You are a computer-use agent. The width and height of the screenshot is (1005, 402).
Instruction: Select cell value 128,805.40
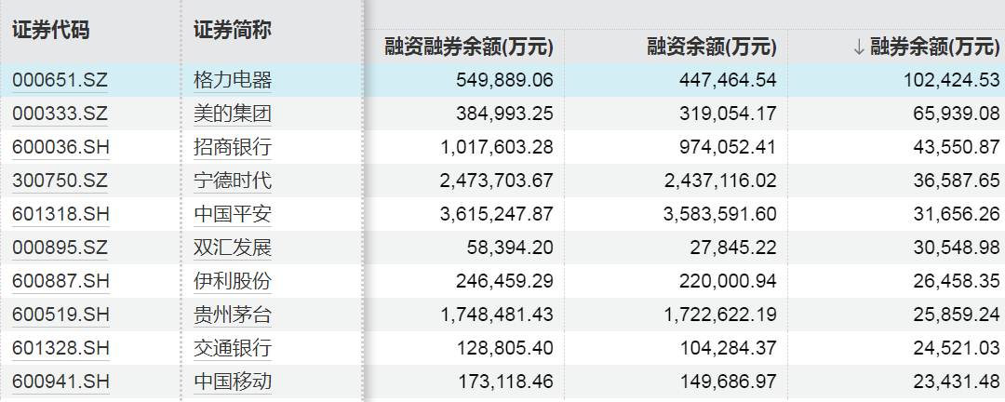(x=505, y=348)
